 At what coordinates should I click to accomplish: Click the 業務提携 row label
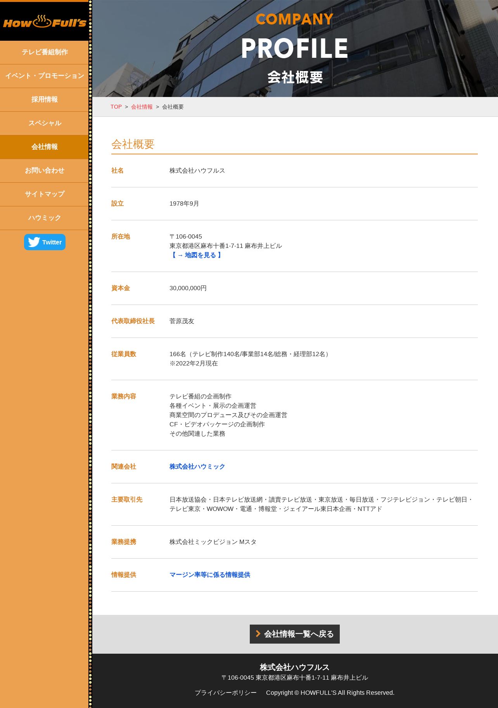pos(124,542)
